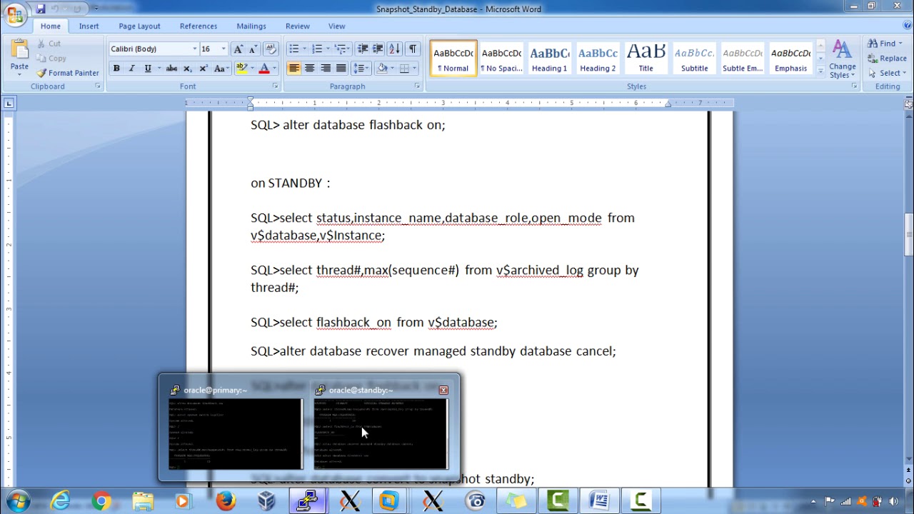Toggle underline formatting
914x514 pixels.
click(x=147, y=69)
